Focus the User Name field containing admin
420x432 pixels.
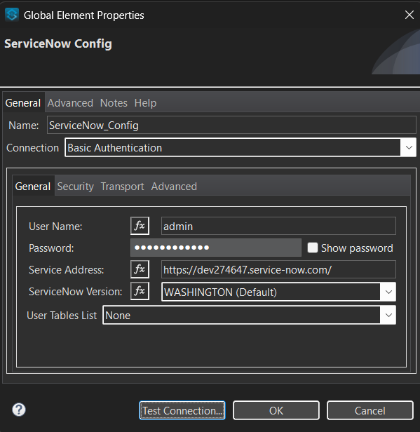279,226
